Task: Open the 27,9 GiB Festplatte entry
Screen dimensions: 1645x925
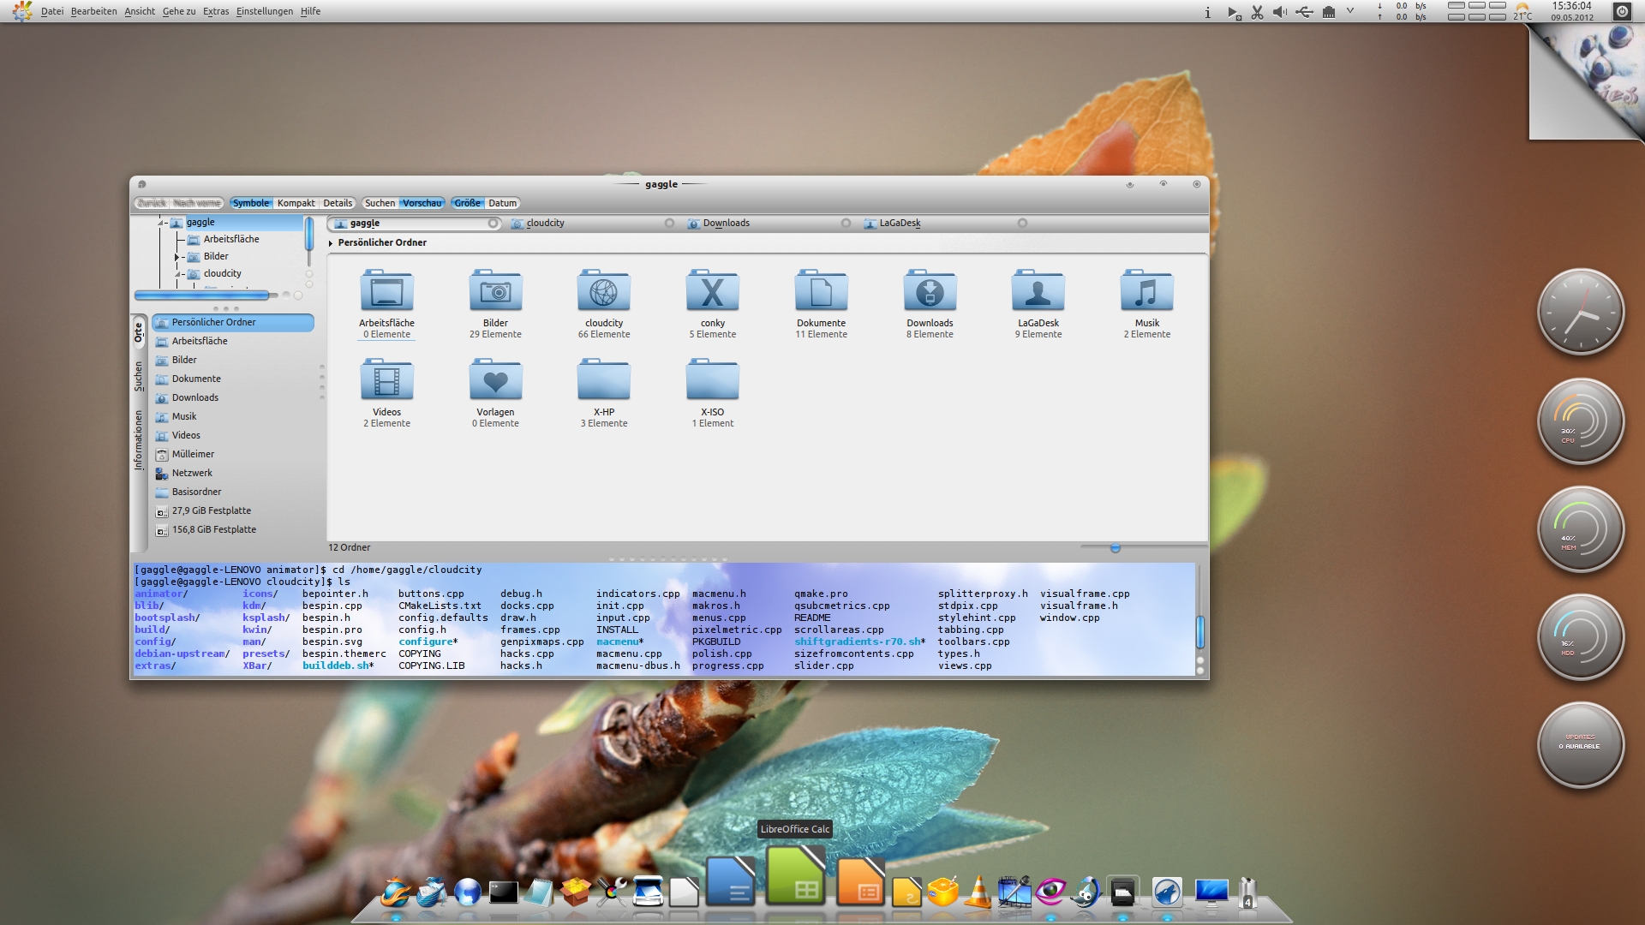Action: [233, 510]
